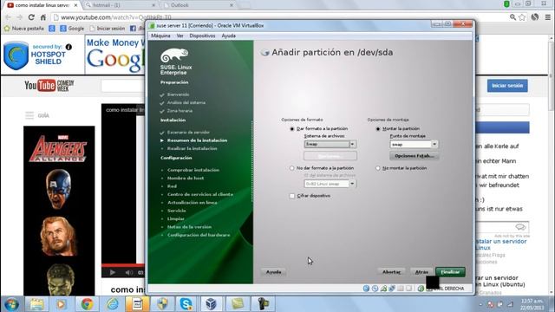Open the Google bookmark
Viewport: 555px width, 312px height.
72,29
